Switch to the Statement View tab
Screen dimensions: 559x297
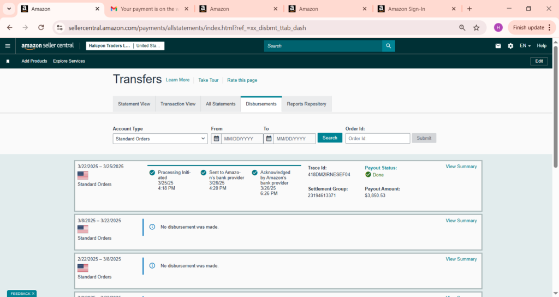tap(134, 104)
